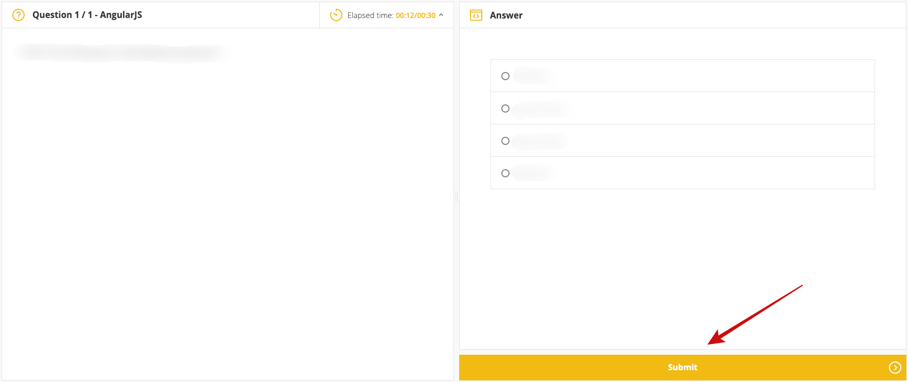Click the 00:12/00:30 timer value

pos(415,15)
